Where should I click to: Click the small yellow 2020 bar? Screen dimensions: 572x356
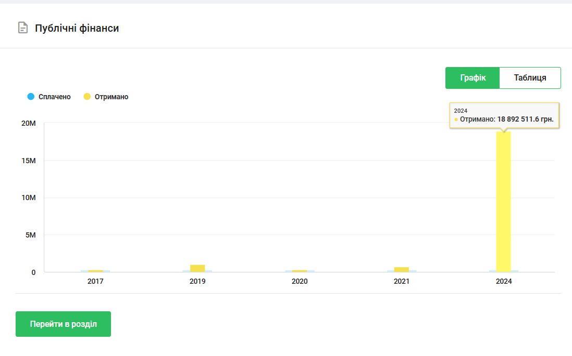[x=300, y=271]
